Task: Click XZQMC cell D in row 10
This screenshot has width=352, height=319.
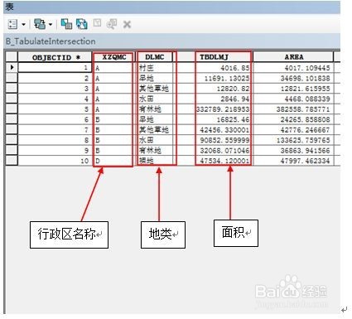Action: tap(114, 161)
